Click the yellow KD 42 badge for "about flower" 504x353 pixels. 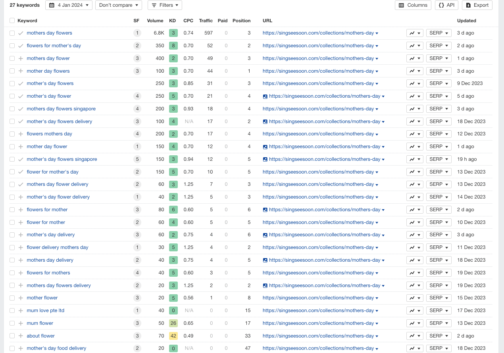click(173, 336)
